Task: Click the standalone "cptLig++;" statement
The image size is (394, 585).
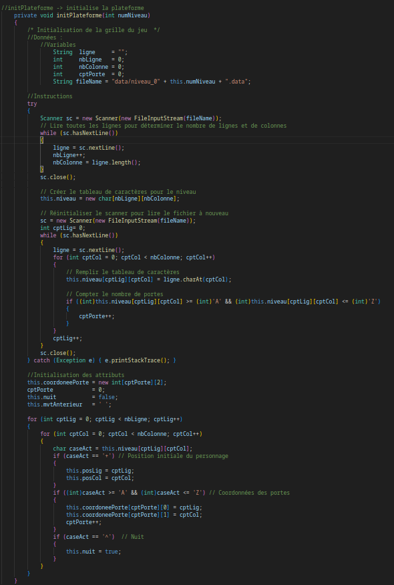Action: coord(67,338)
